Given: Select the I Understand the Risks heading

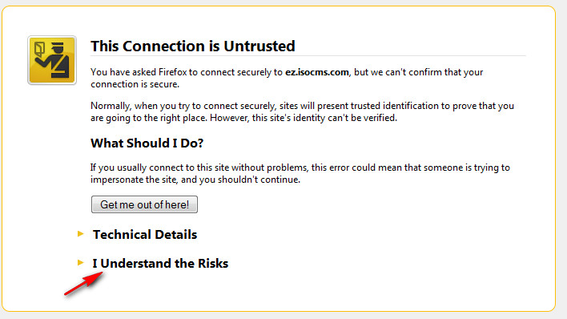Looking at the screenshot, I should [160, 263].
